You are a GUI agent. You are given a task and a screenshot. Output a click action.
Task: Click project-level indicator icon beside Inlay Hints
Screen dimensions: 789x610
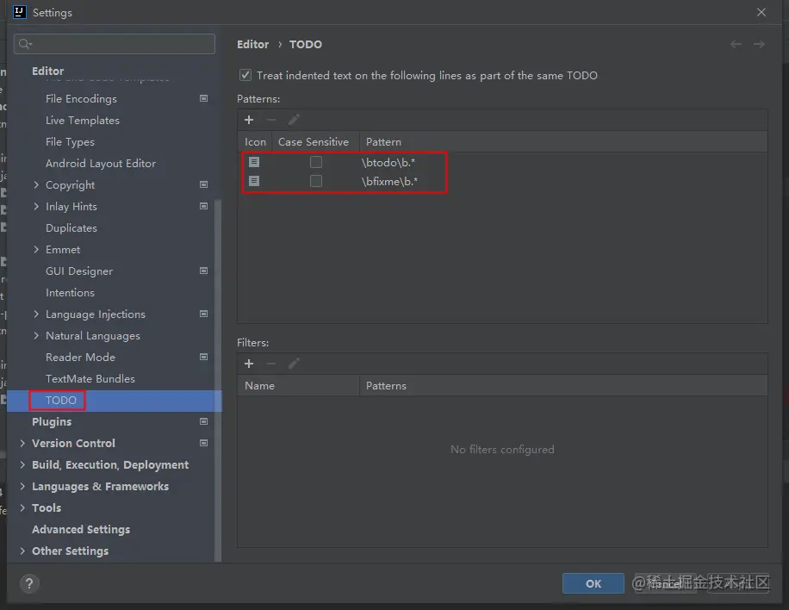[x=204, y=207]
